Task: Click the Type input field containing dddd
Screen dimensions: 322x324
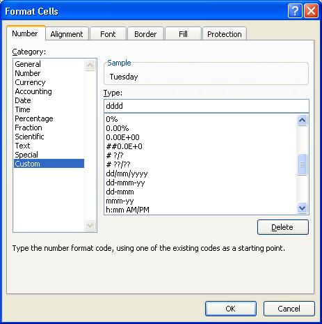Action: tap(207, 106)
